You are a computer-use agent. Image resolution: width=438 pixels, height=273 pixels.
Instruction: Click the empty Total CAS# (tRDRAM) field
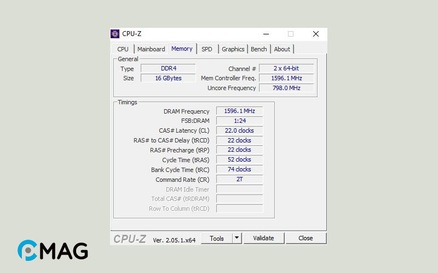pyautogui.click(x=239, y=199)
